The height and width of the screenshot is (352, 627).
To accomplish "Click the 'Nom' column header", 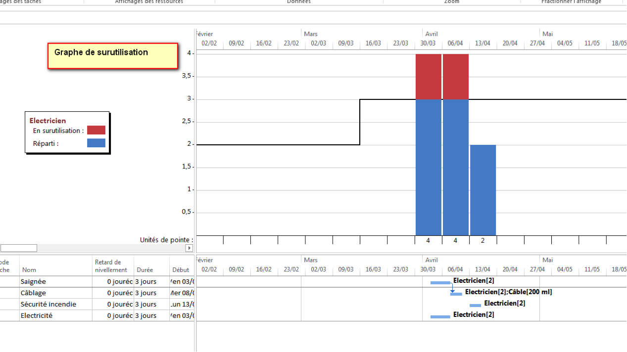I will point(56,265).
